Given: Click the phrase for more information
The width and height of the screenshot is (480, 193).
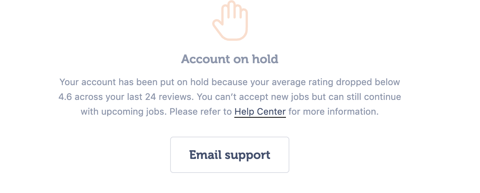Looking at the screenshot, I should 333,112.
